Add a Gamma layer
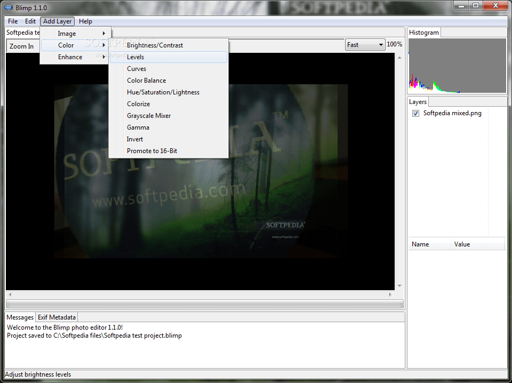This screenshot has width=512, height=383. 169,127
